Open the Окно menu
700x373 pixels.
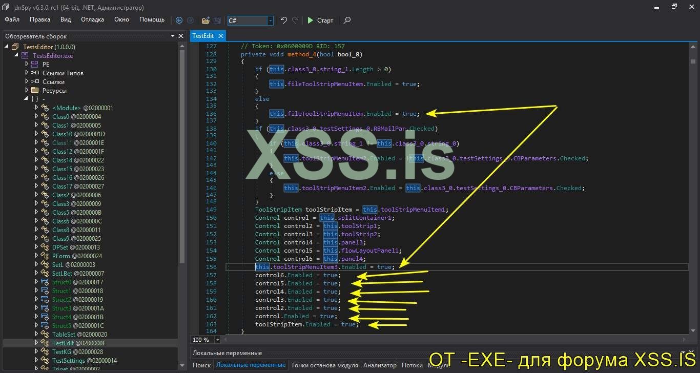coord(121,19)
